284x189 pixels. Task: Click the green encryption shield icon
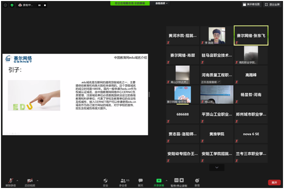click(x=12, y=5)
